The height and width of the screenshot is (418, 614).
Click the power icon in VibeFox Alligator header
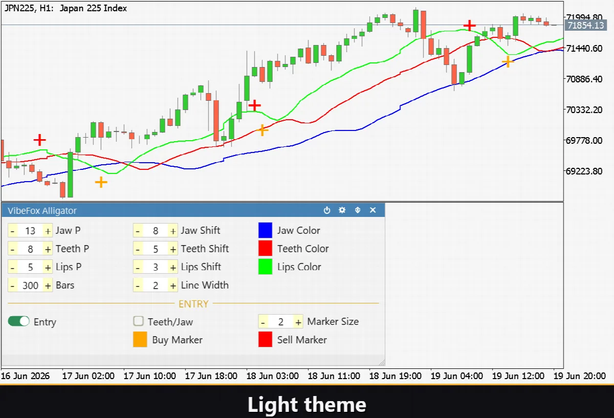pyautogui.click(x=327, y=210)
